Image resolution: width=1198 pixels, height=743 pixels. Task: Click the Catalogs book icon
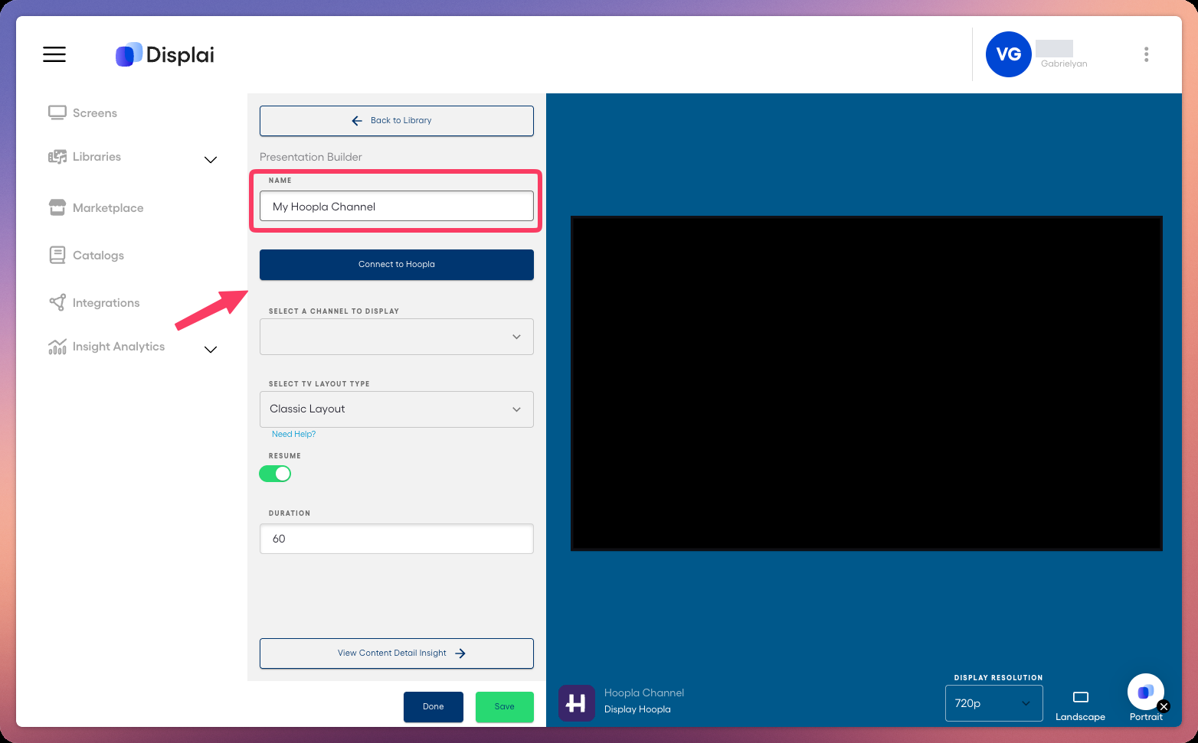coord(57,255)
